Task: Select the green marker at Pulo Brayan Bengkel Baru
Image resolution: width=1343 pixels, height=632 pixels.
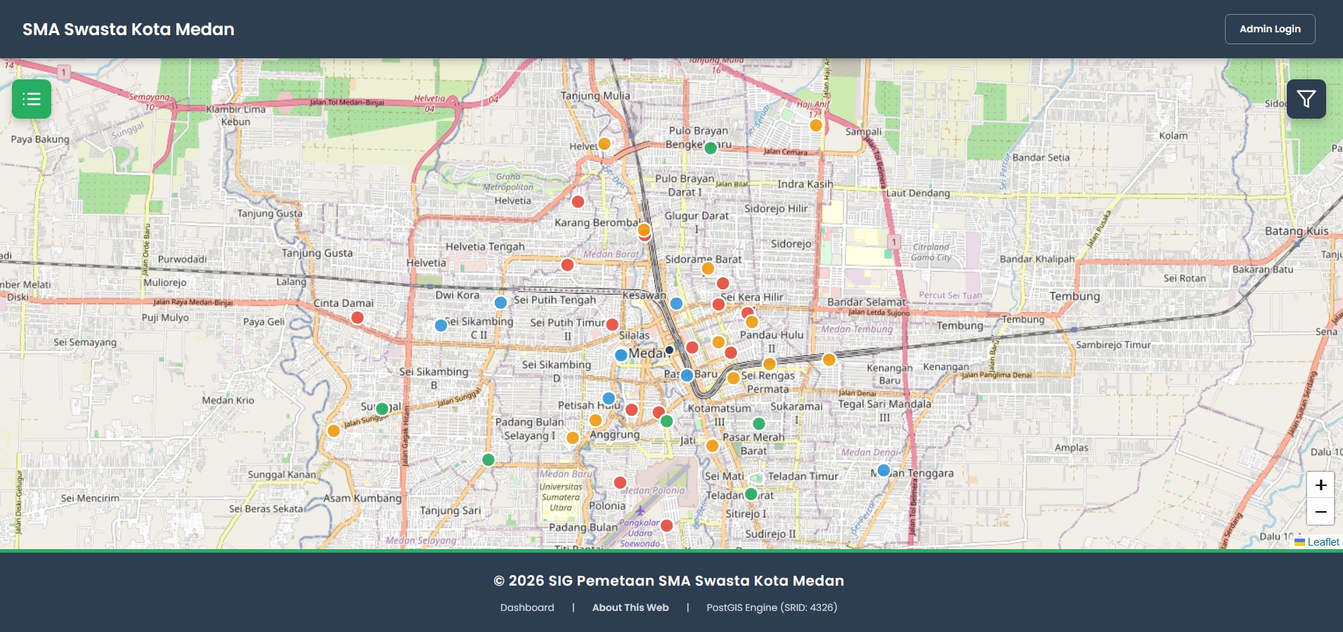Action: coord(711,147)
